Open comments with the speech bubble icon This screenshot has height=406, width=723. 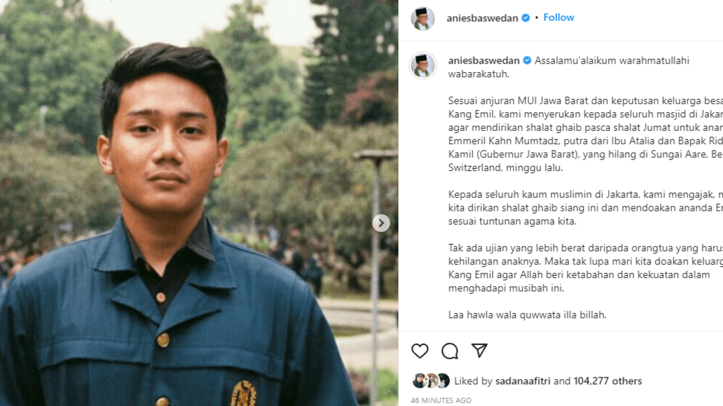(450, 351)
